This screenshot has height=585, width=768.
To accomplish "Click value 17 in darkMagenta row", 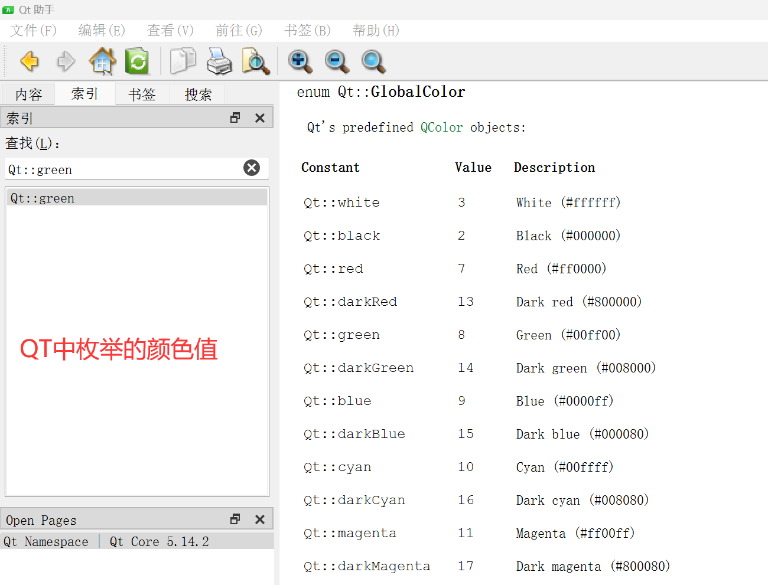I will click(466, 566).
